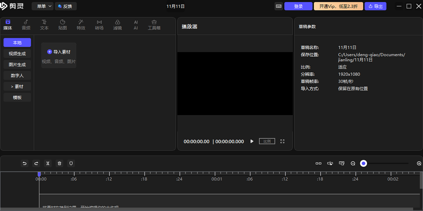Click the 登录 login button
The height and width of the screenshot is (211, 423).
[298, 6]
